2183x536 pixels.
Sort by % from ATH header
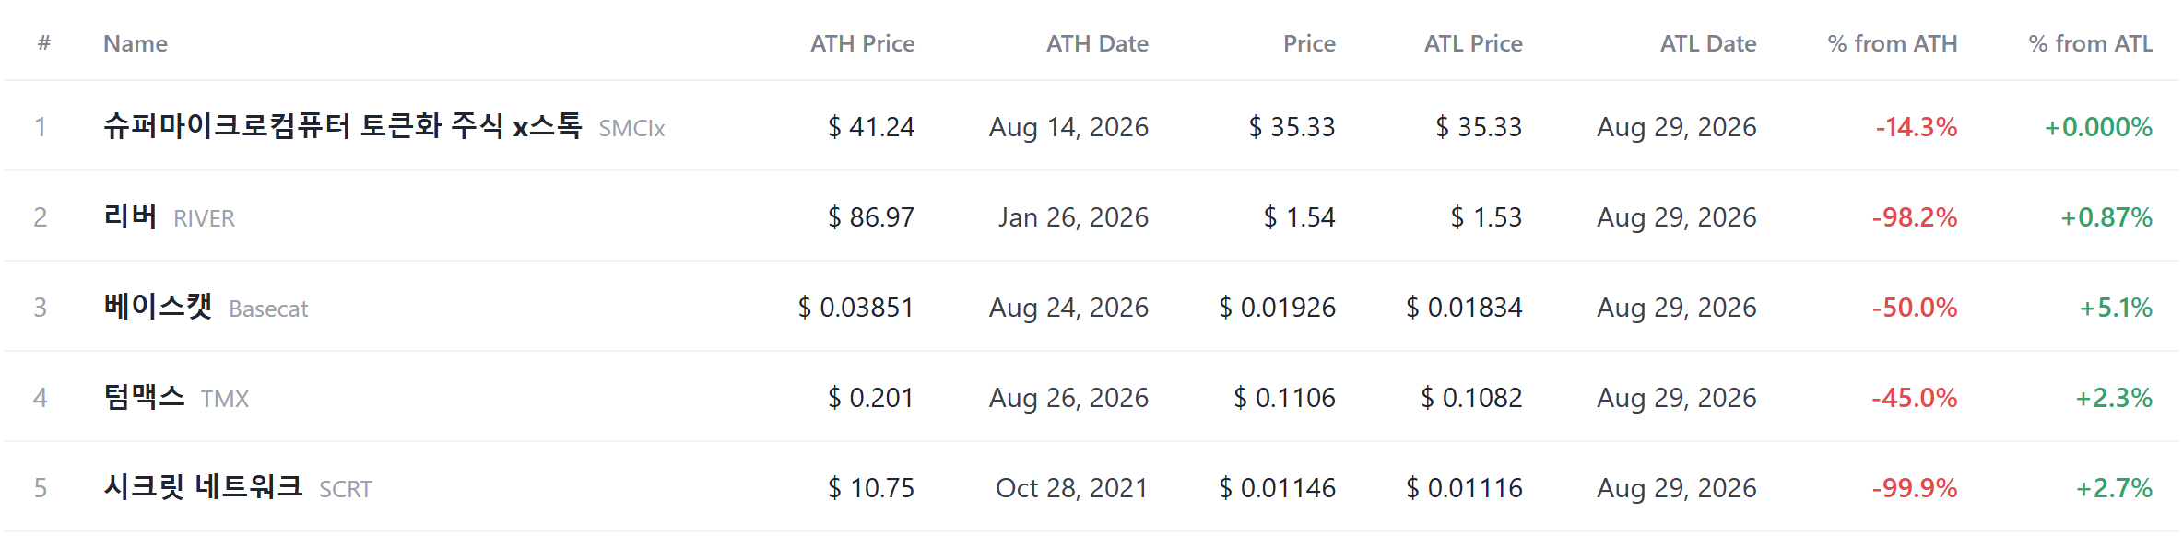click(x=1893, y=43)
